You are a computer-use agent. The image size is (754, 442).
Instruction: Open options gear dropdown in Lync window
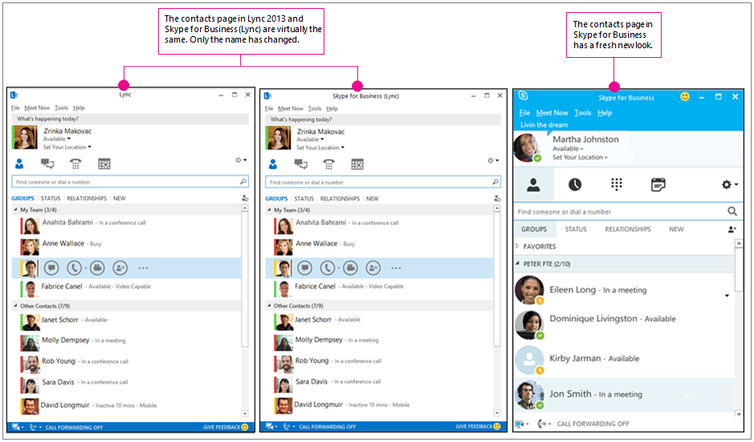coord(241,160)
